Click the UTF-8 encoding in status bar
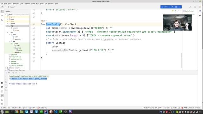Screen dimensions: 203x114 [160, 108]
